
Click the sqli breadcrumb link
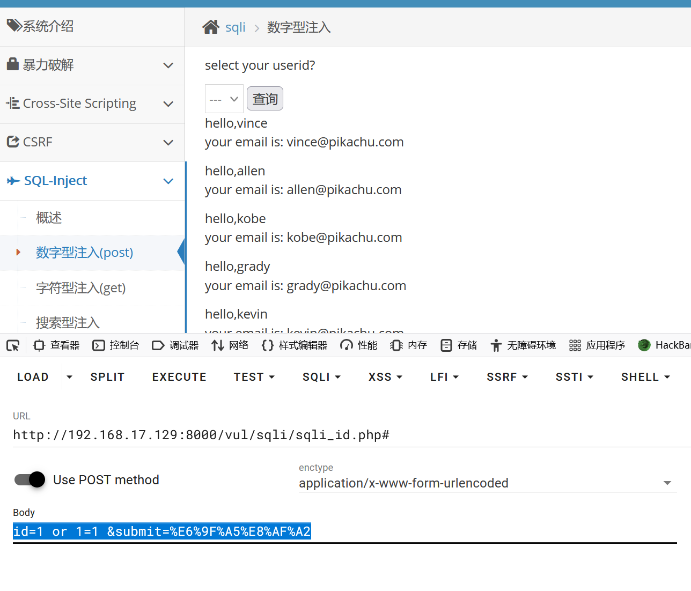(235, 27)
